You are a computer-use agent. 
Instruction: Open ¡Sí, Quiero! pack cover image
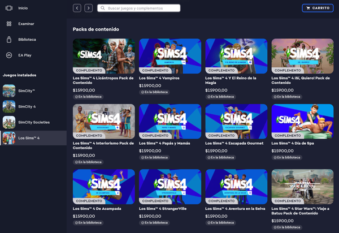point(302,56)
